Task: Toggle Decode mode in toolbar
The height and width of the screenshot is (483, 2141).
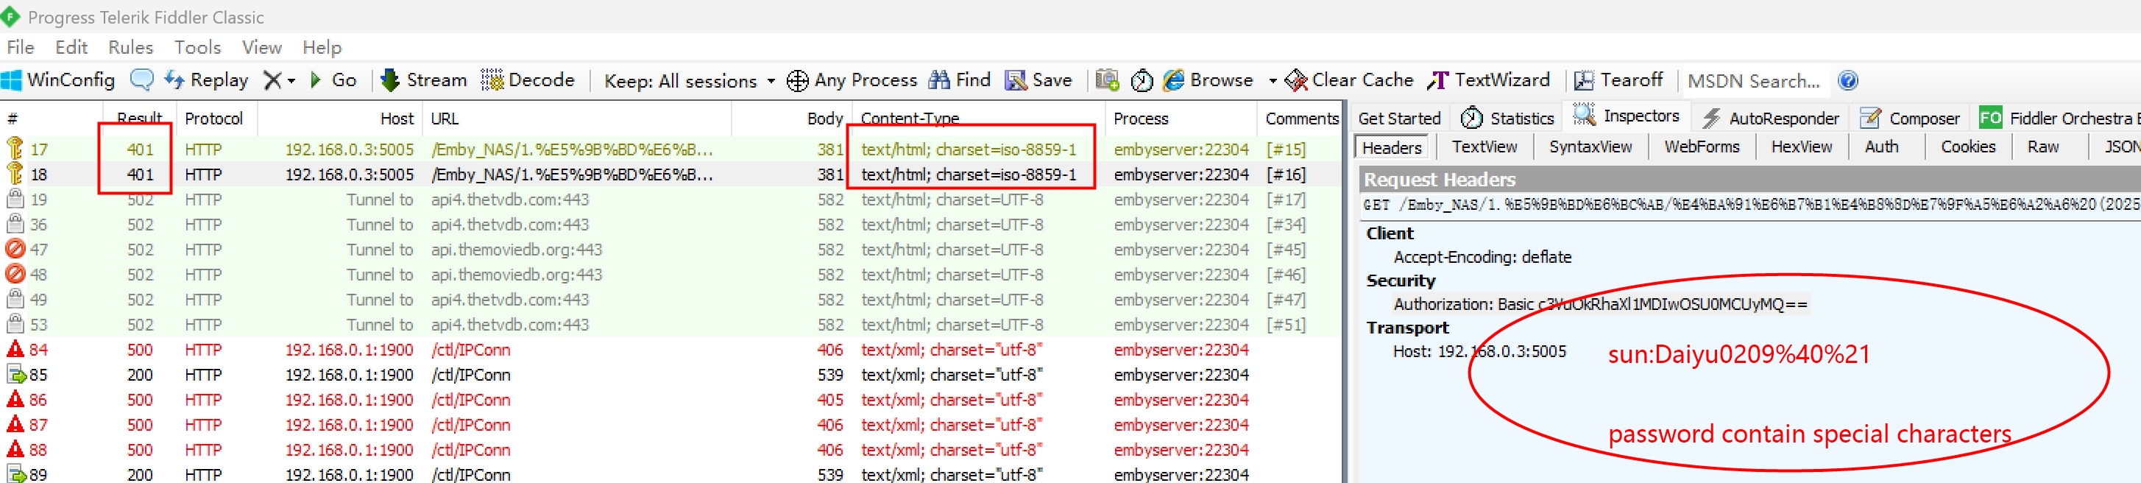Action: point(528,81)
